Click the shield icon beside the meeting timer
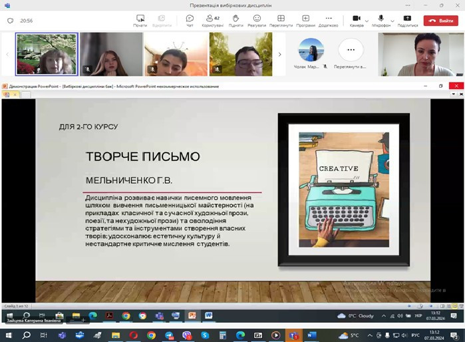The height and width of the screenshot is (342, 465). click(x=10, y=21)
